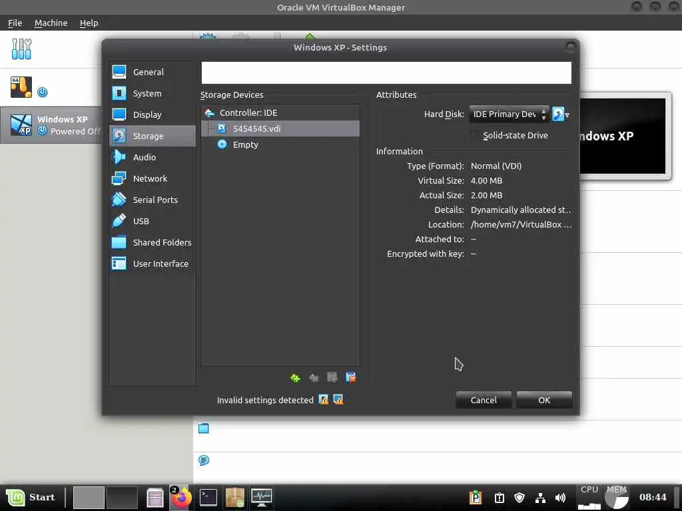This screenshot has width=682, height=511.
Task: Open the Network settings category
Action: click(153, 178)
